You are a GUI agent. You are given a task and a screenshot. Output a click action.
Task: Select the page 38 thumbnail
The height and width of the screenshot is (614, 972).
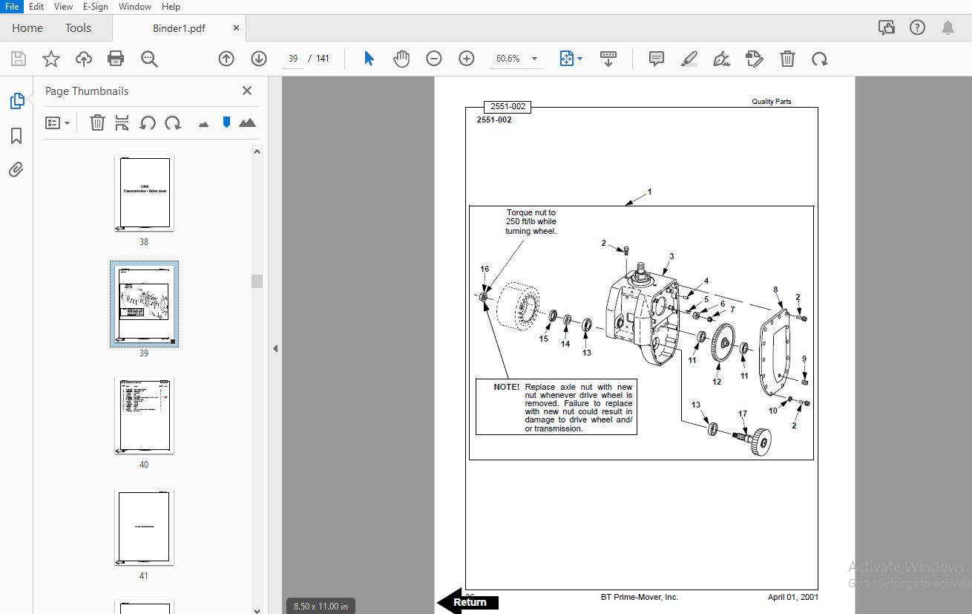coord(144,193)
